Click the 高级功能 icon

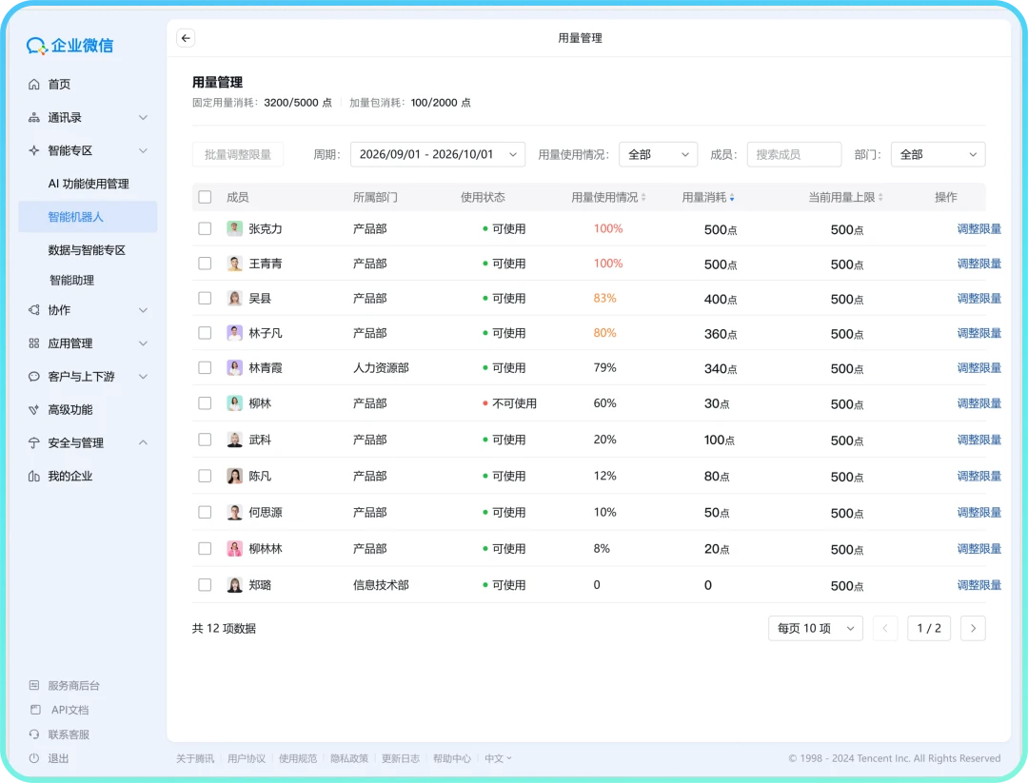pos(34,409)
